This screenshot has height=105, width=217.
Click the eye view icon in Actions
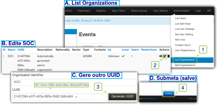coord(160,56)
